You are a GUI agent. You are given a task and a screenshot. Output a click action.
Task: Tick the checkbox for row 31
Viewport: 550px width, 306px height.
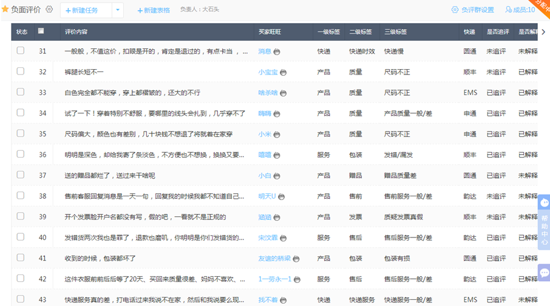21,51
